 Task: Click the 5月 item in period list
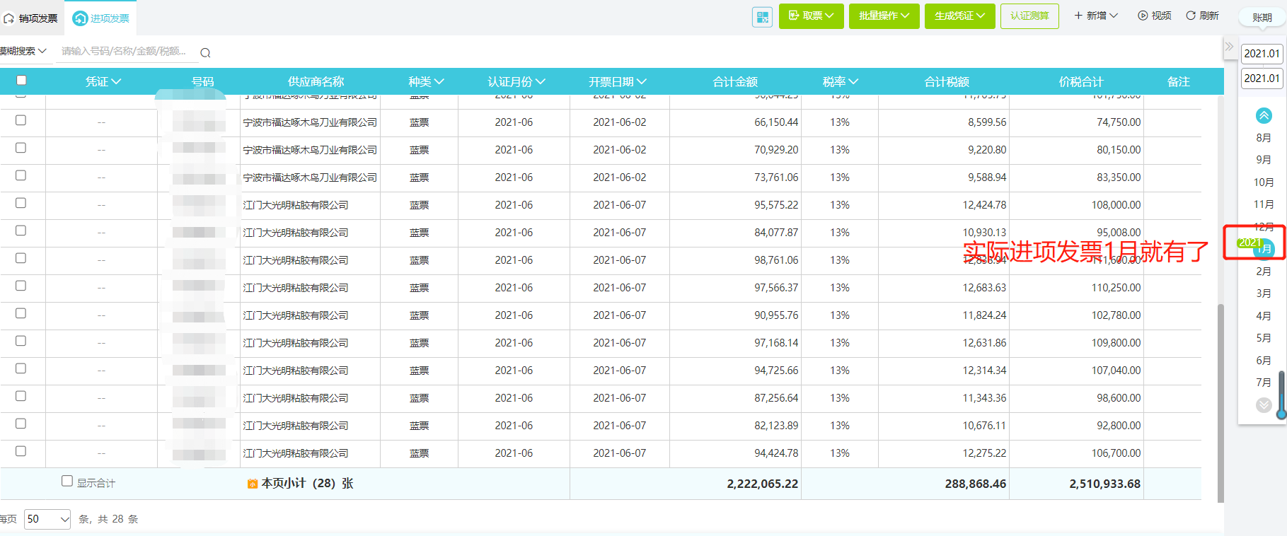pos(1264,338)
